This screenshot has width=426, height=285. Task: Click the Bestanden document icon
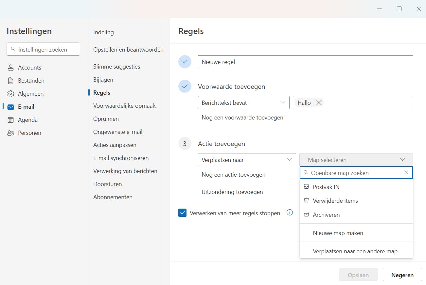(11, 81)
